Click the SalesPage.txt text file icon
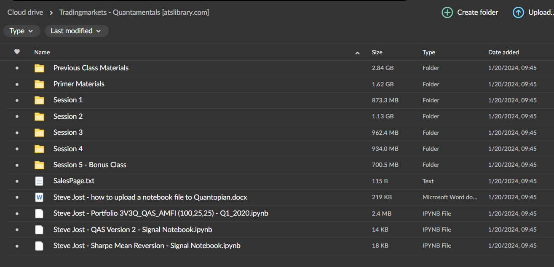Image resolution: width=554 pixels, height=267 pixels. click(39, 181)
